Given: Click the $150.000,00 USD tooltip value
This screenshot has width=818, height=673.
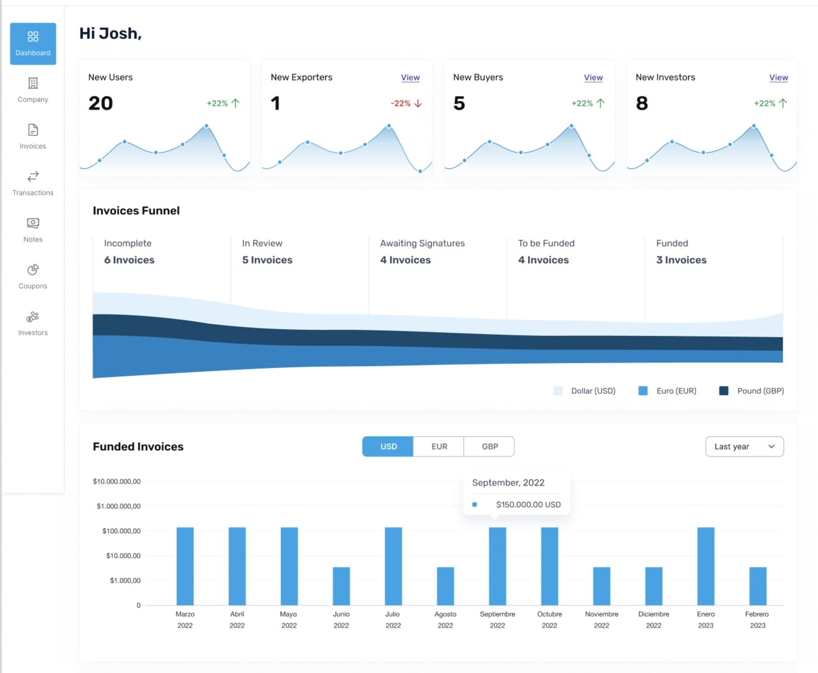Looking at the screenshot, I should (x=528, y=505).
